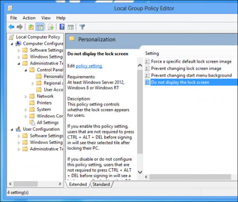Collapse the User Configuration node
Image resolution: width=238 pixels, height=202 pixels.
tap(12, 130)
